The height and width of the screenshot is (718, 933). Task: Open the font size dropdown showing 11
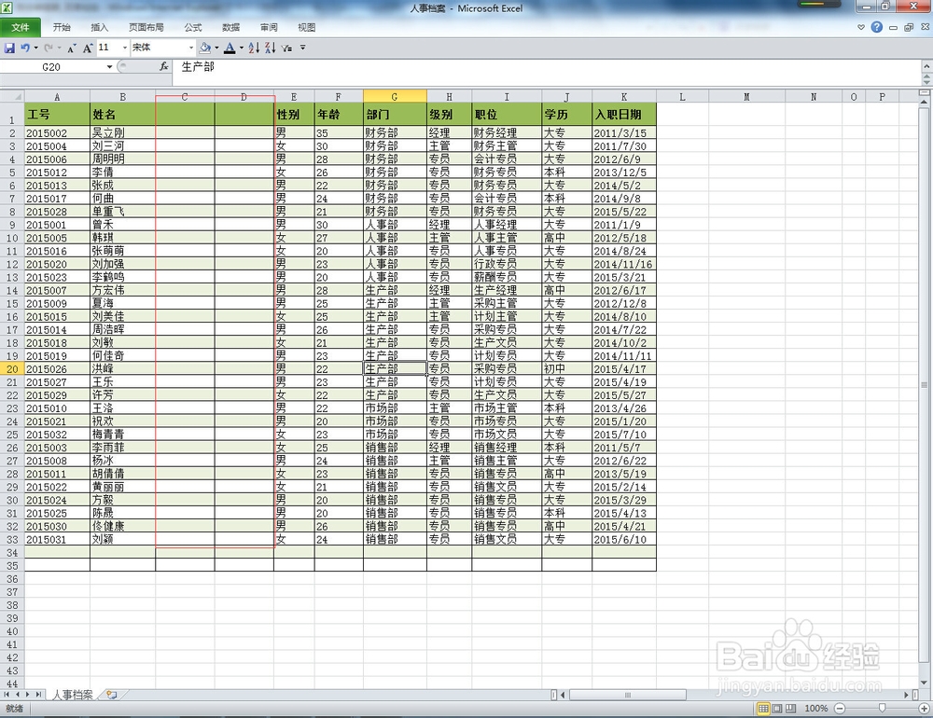pyautogui.click(x=124, y=48)
